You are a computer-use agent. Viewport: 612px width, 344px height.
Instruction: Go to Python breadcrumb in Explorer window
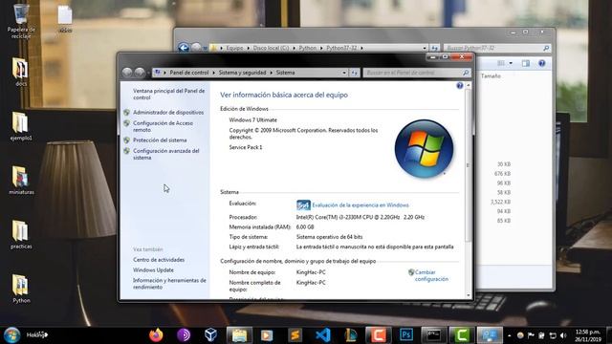[x=308, y=48]
